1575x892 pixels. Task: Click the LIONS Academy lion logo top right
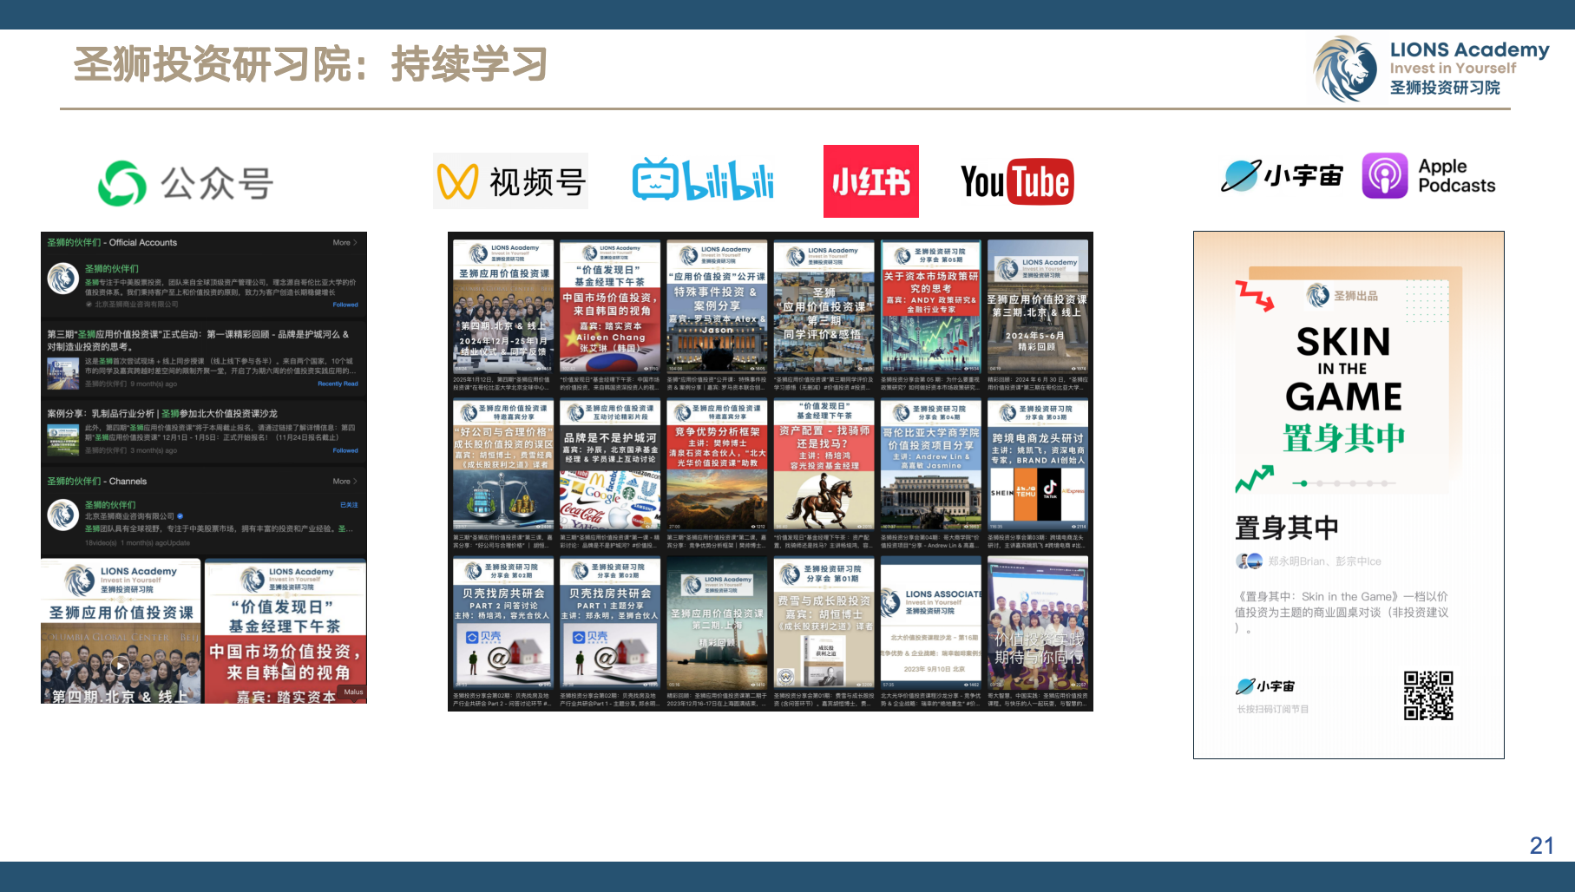pyautogui.click(x=1344, y=69)
